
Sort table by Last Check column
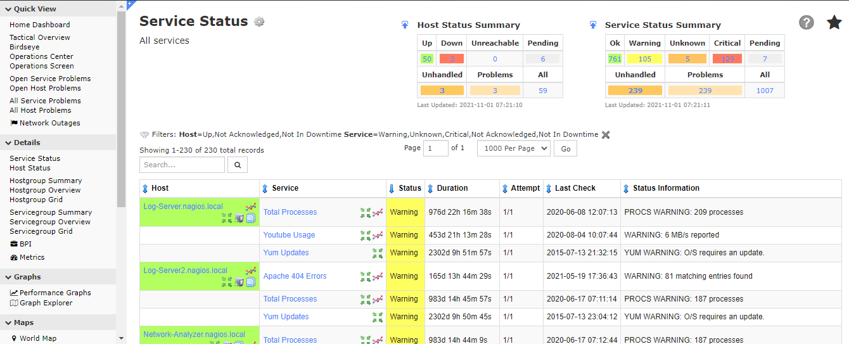click(549, 188)
